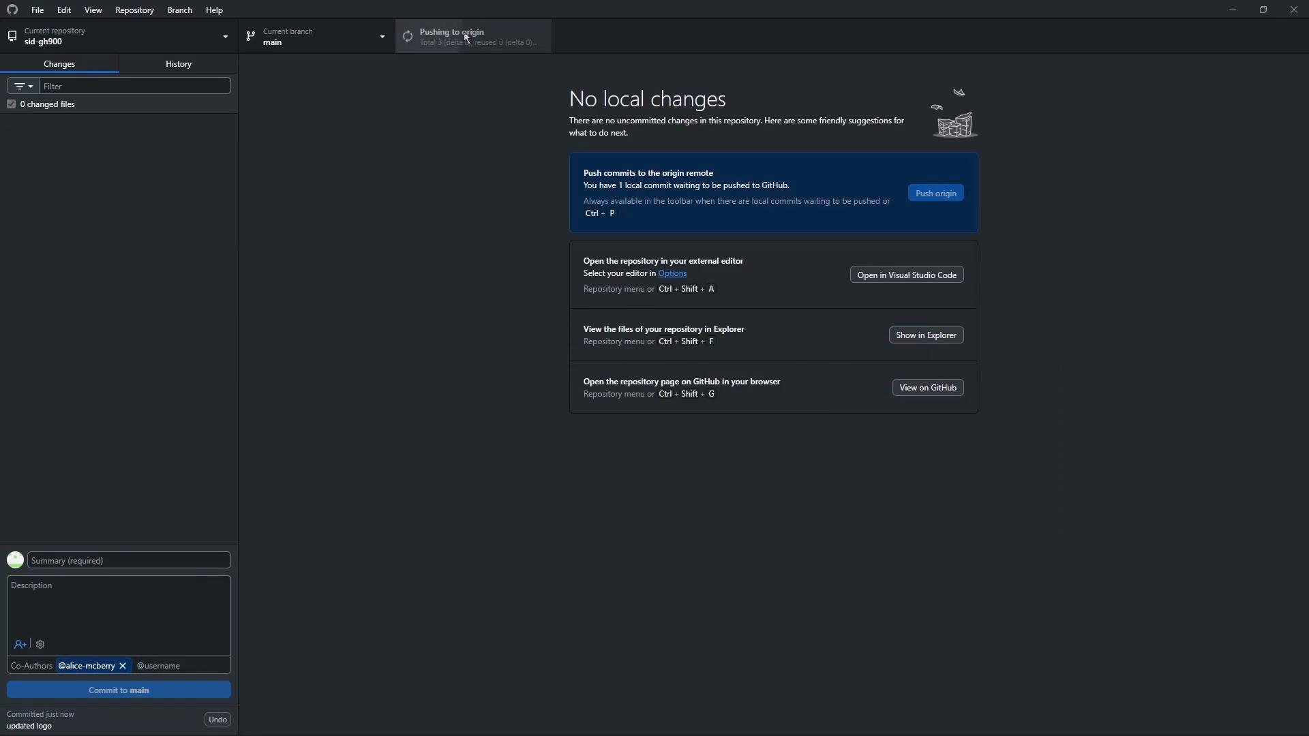Undo the last commit

tap(217, 720)
